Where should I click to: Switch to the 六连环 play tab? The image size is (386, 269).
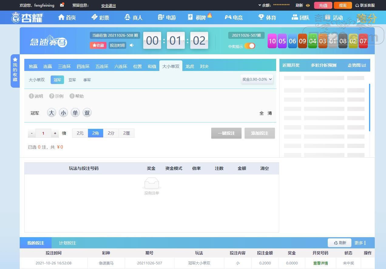point(121,66)
